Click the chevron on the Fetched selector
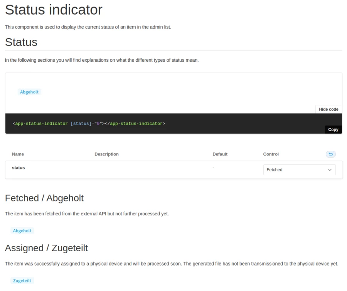347x291 pixels. point(330,169)
